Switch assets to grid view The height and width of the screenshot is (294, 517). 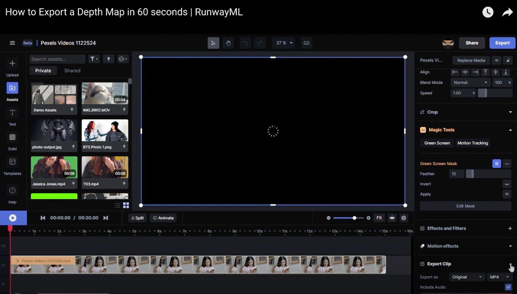point(126,205)
